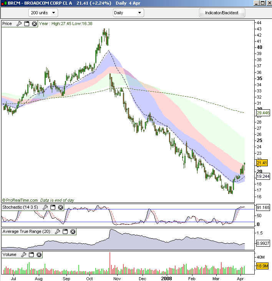Click the Stochastic (14 3 5) label
272x281 pixels.
[x=20, y=207]
